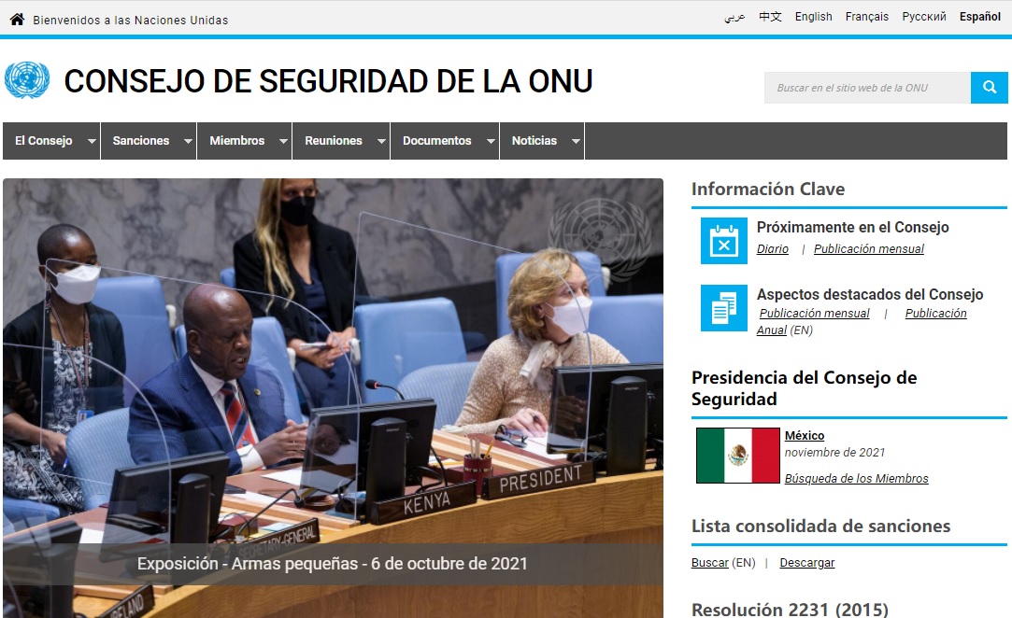This screenshot has height=618, width=1012.
Task: Click the Mexico flag image
Action: click(738, 456)
